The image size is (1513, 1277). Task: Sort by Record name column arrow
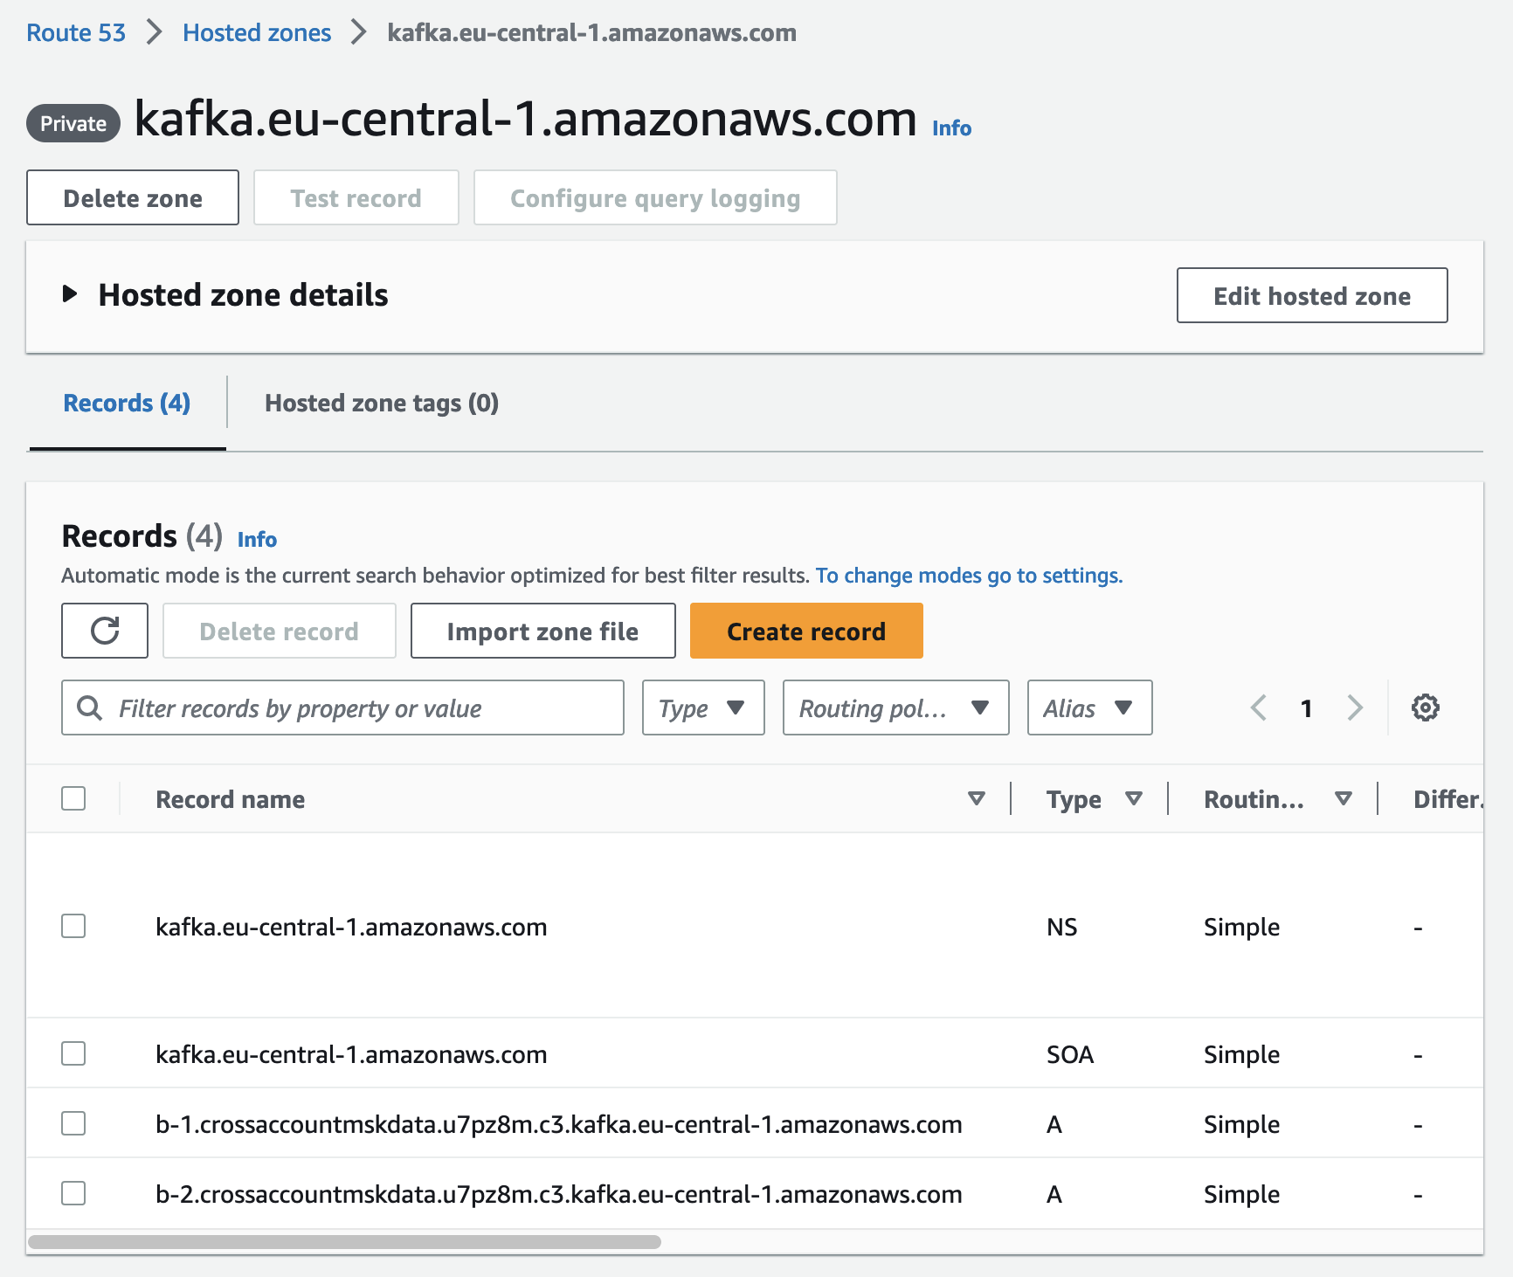point(977,798)
